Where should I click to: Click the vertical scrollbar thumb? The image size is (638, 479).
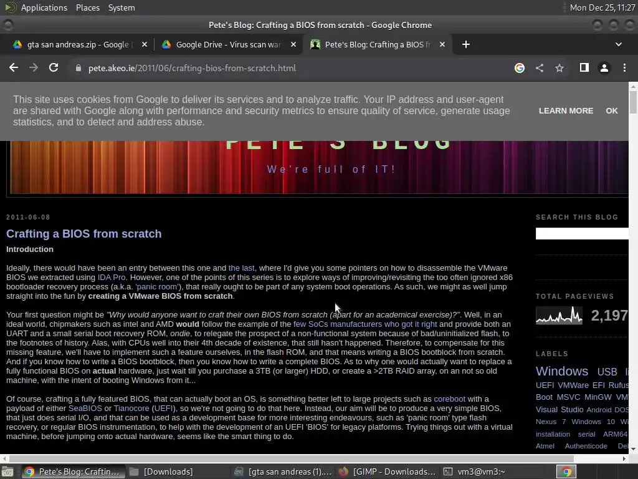[633, 102]
